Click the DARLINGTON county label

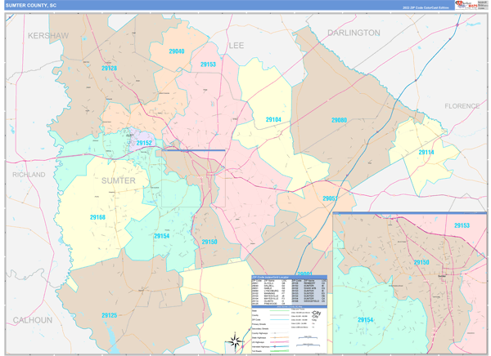pos(354,33)
